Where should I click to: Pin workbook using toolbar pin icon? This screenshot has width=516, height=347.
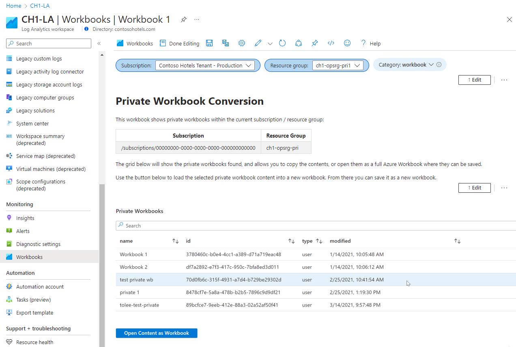click(x=315, y=43)
